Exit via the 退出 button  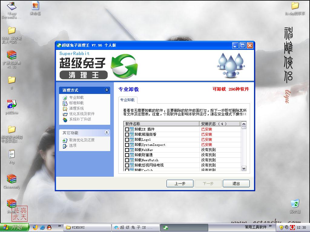click(236, 183)
